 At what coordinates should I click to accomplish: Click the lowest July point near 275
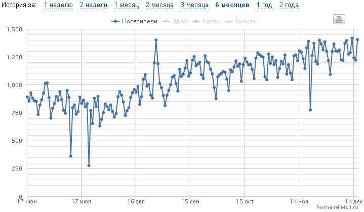click(89, 165)
